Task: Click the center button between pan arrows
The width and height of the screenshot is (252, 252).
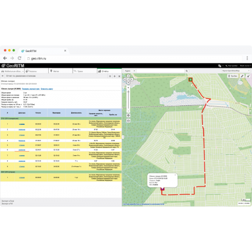Action: 128,80
